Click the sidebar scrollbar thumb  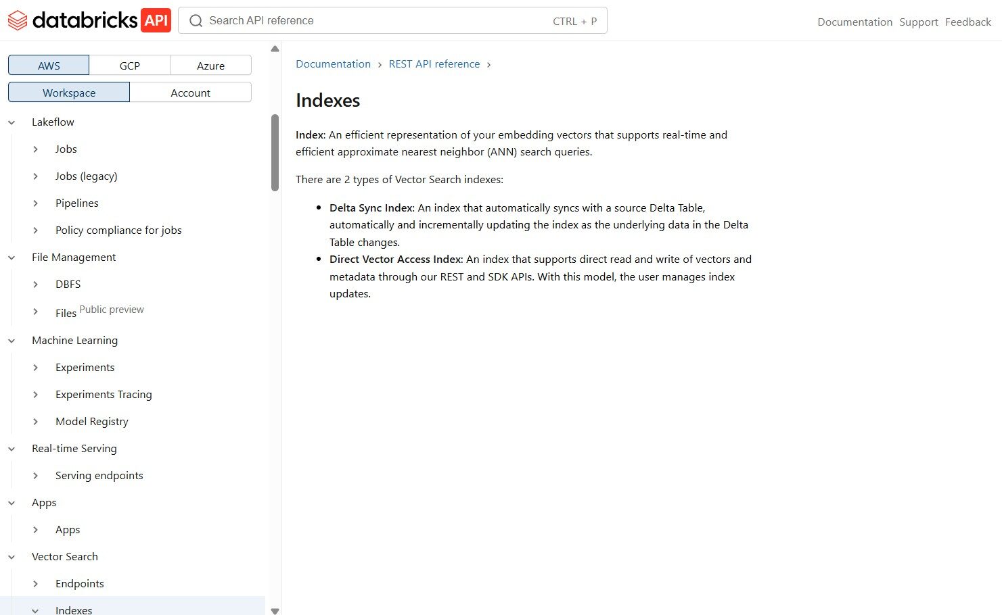click(x=275, y=152)
